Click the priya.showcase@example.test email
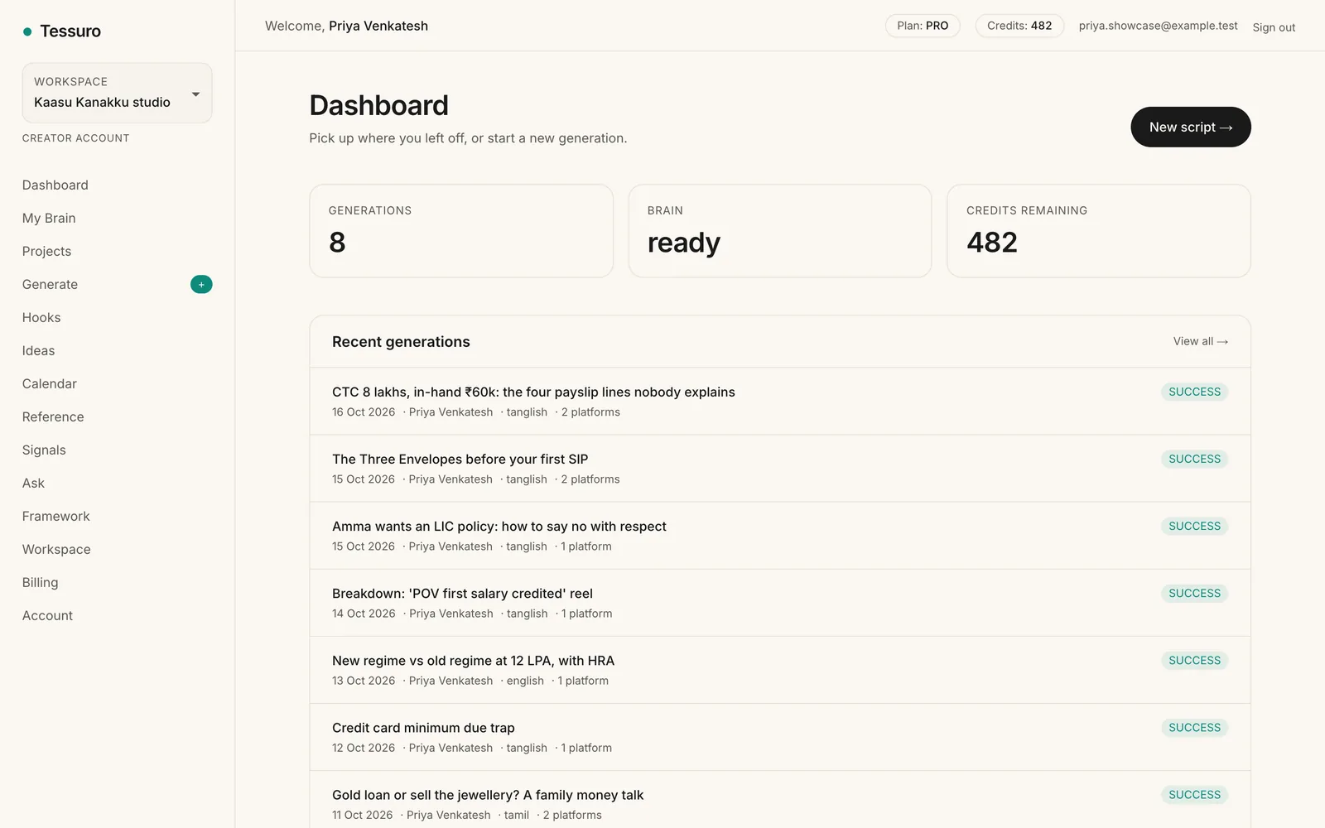This screenshot has height=828, width=1325. (1158, 26)
